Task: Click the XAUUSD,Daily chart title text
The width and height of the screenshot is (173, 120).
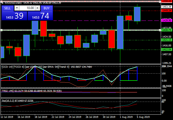Action: point(13,3)
